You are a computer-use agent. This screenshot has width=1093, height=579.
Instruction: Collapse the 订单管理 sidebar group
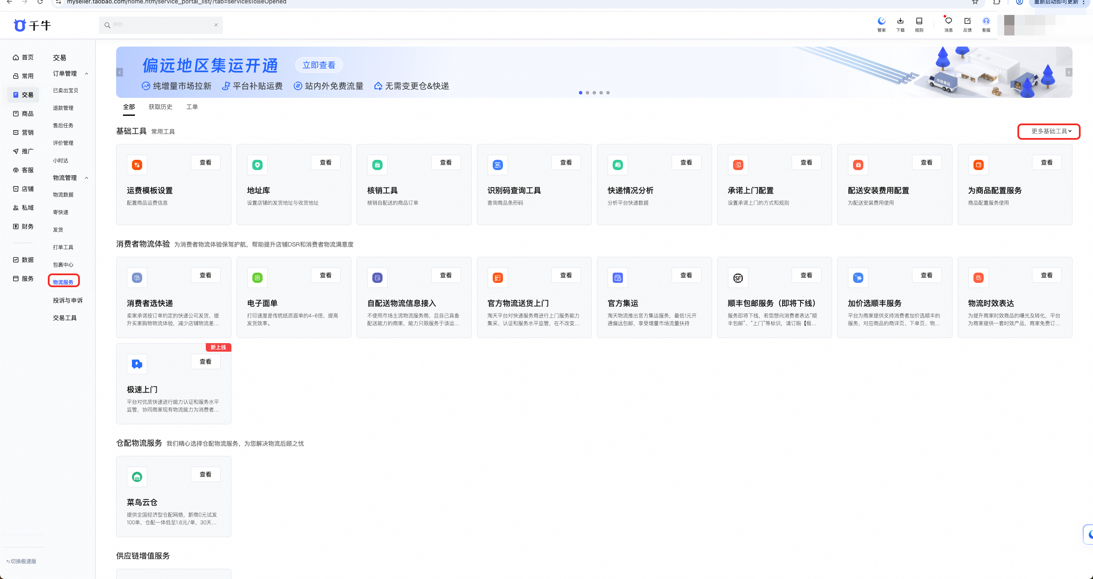pyautogui.click(x=87, y=73)
